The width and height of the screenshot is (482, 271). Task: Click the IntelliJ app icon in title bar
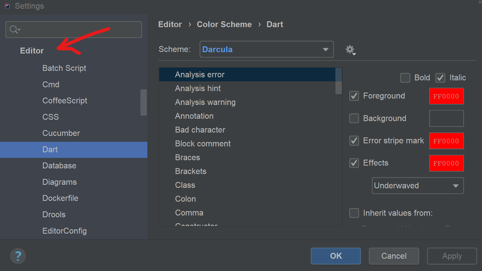7,6
